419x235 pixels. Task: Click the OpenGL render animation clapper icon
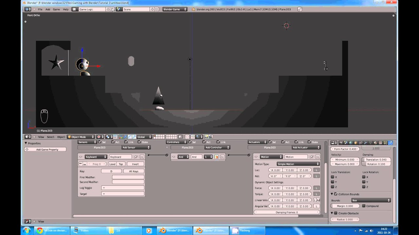[x=210, y=137]
